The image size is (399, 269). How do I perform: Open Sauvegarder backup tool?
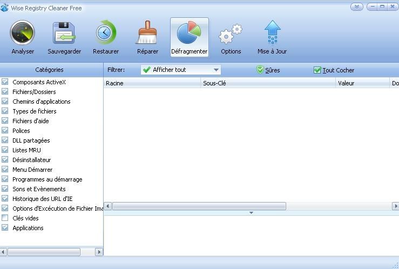[64, 33]
